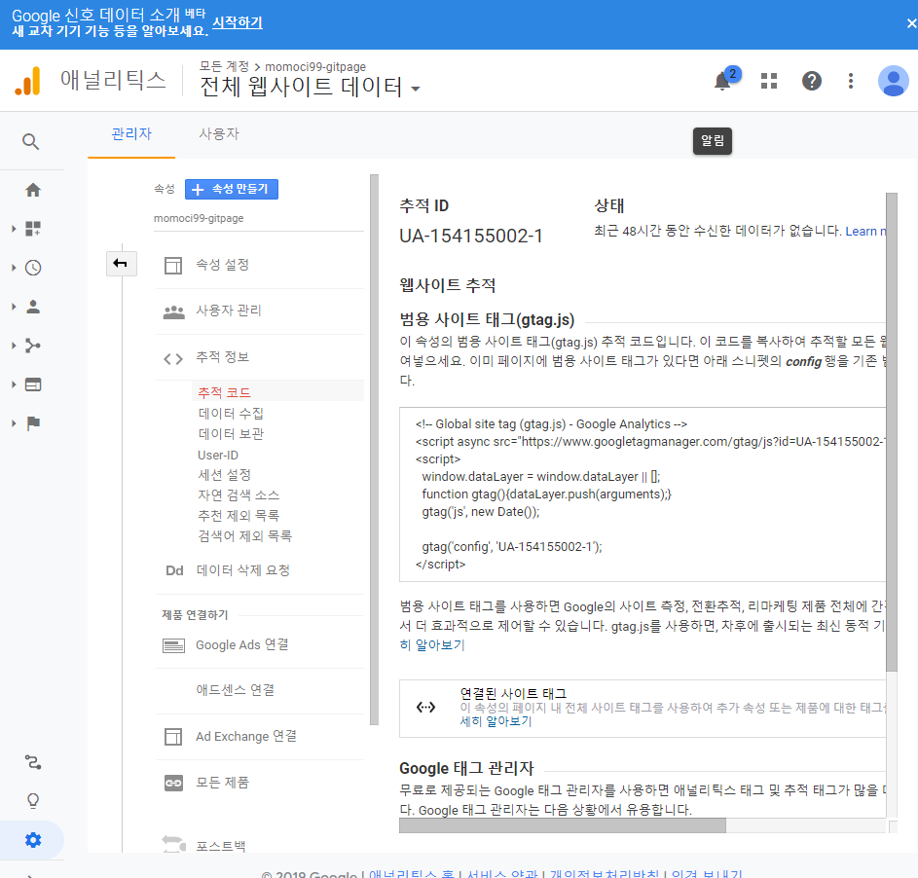This screenshot has height=878, width=918.
Task: Click the back arrow button in property column
Action: 121,264
